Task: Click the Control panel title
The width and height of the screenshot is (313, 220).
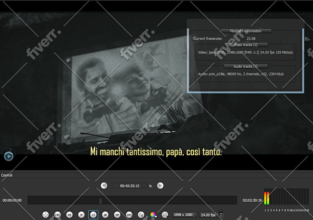Action: click(x=7, y=175)
